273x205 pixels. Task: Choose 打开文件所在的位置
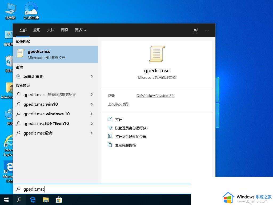pyautogui.click(x=131, y=137)
